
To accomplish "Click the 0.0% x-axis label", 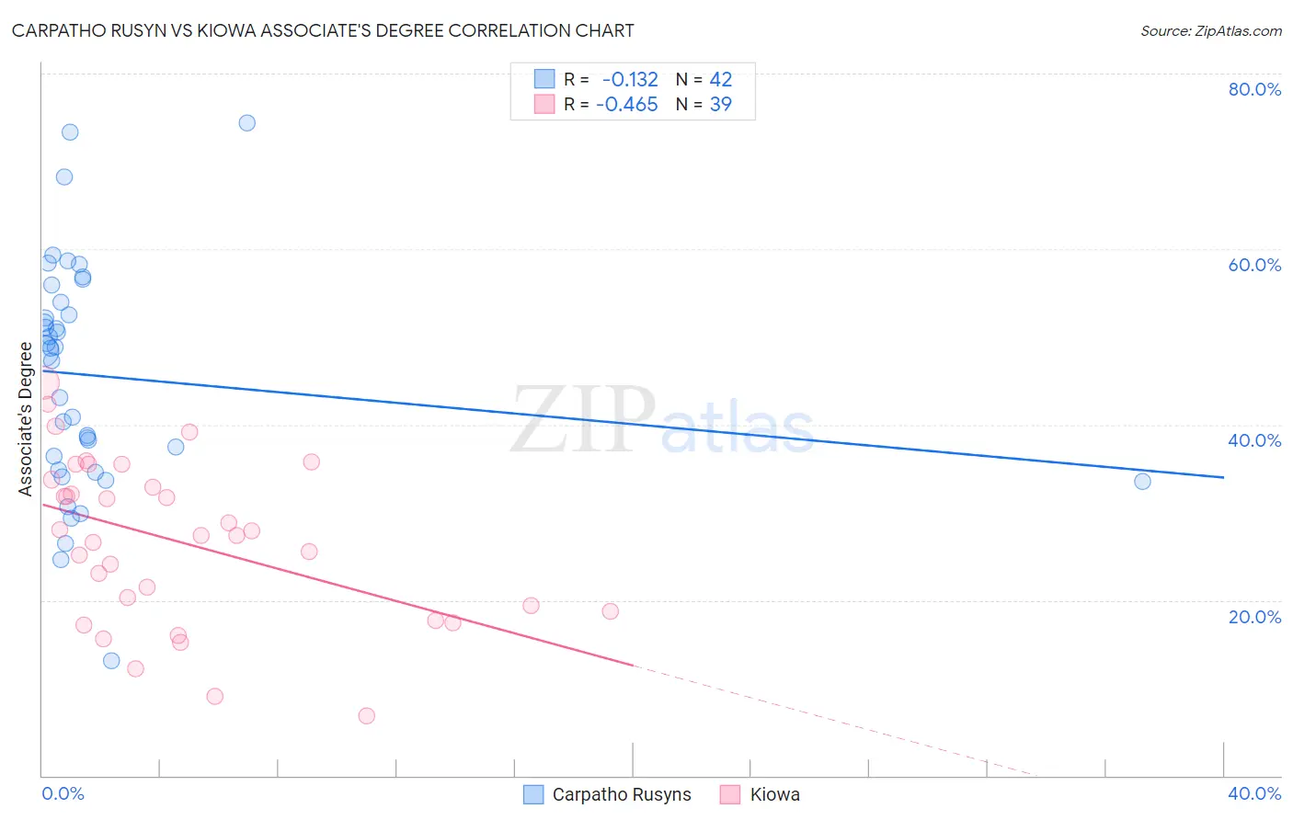I will tap(63, 793).
